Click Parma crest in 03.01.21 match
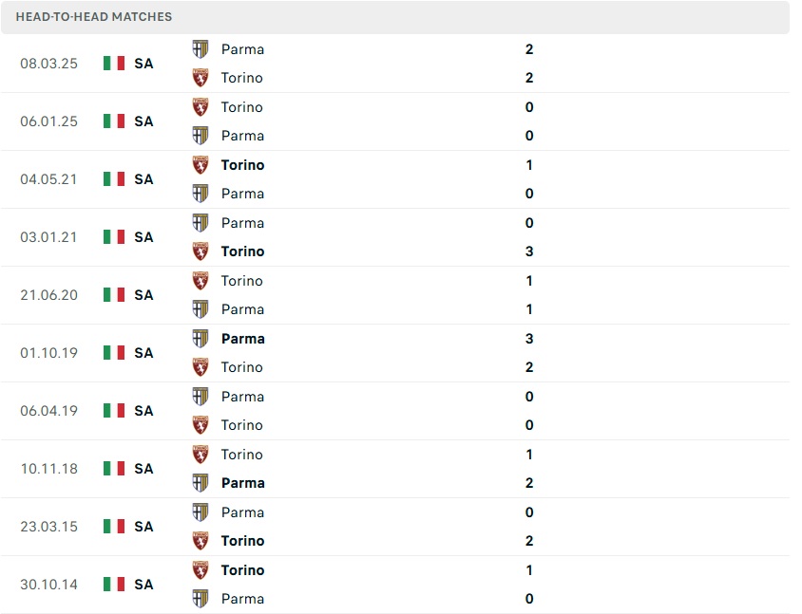Image resolution: width=802 pixels, height=614 pixels. pos(200,223)
